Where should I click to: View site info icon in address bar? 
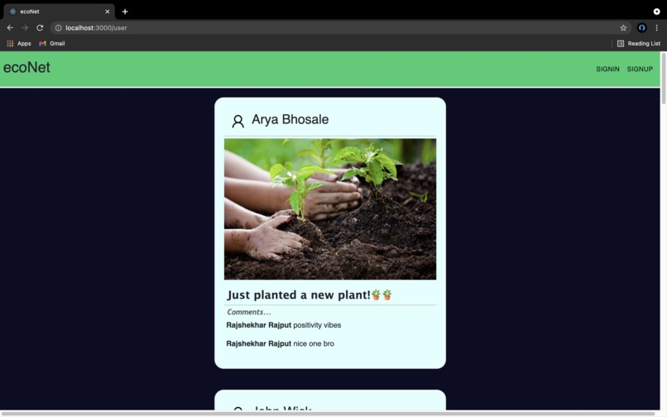[58, 27]
